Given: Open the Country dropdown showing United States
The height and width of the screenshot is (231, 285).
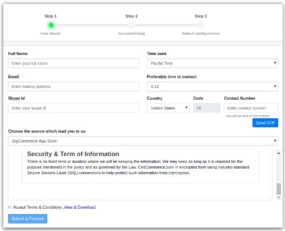Looking at the screenshot, I should [168, 108].
